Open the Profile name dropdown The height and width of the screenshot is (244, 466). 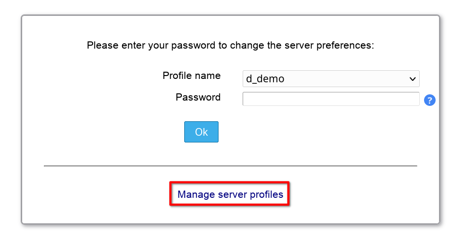click(330, 79)
